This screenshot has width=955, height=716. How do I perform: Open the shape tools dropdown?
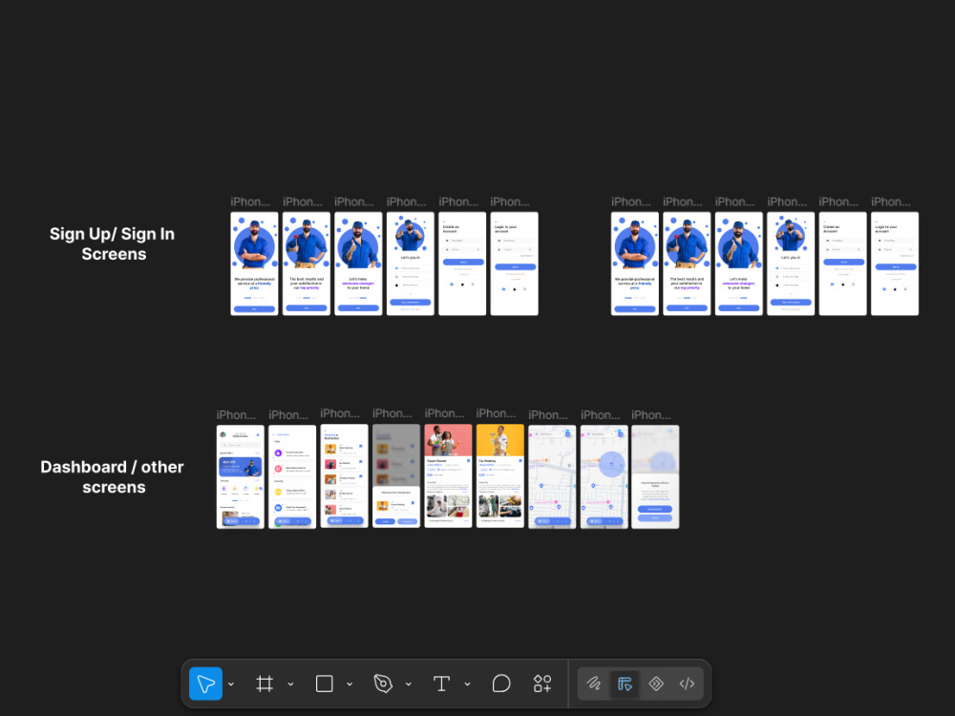[350, 684]
